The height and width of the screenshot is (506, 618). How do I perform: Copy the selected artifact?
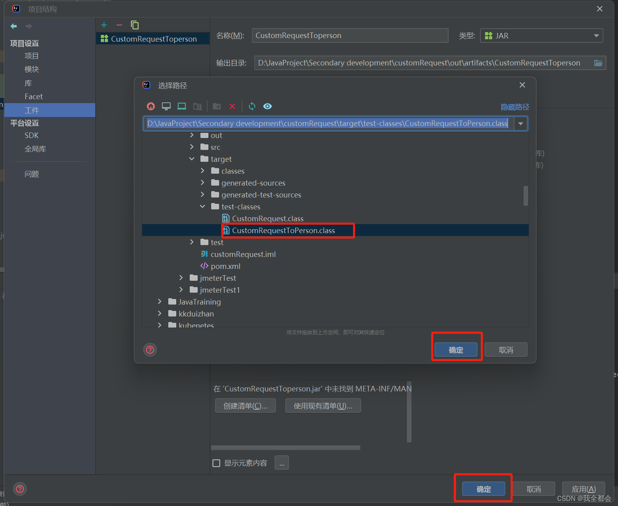coord(135,25)
